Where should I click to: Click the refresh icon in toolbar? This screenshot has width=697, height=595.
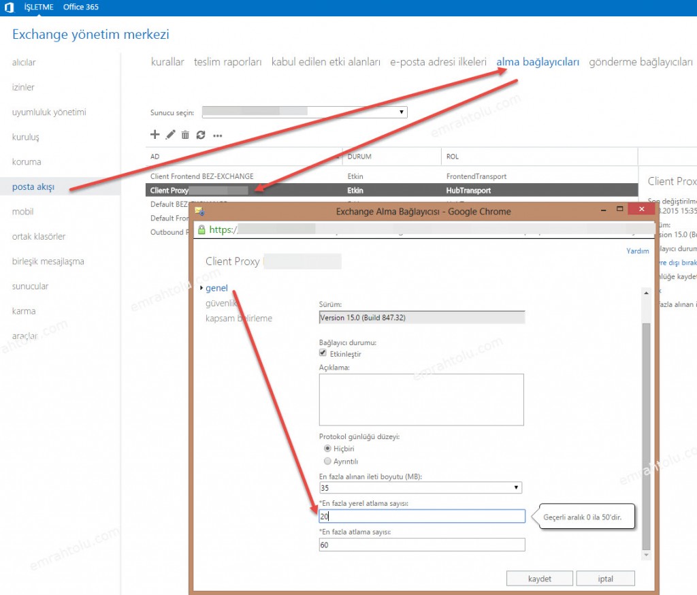coord(201,135)
